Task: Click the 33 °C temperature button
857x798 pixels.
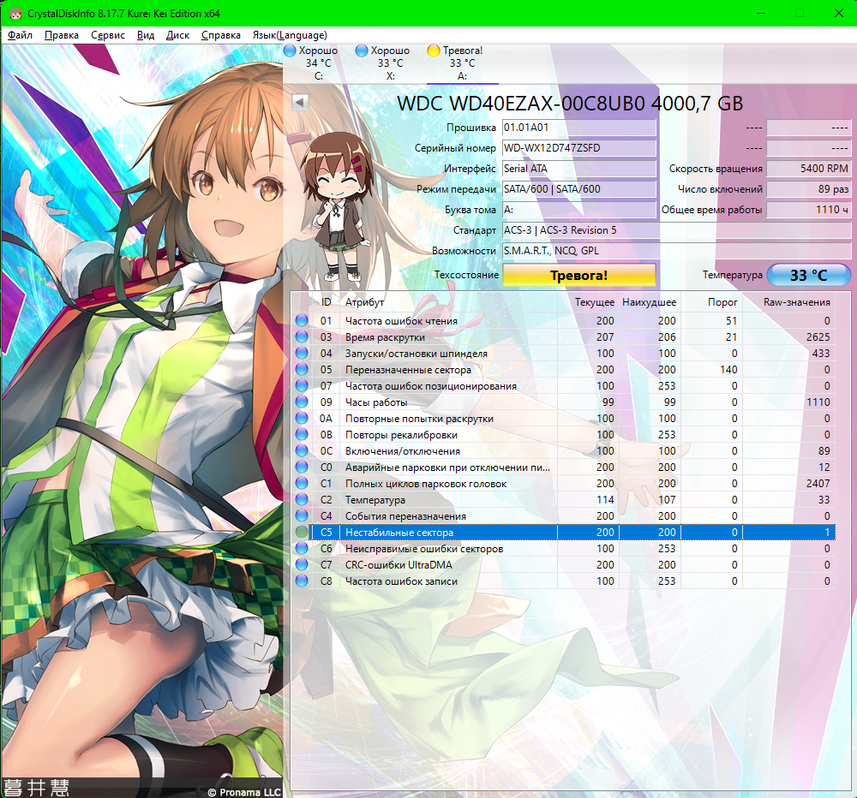Action: click(x=808, y=276)
